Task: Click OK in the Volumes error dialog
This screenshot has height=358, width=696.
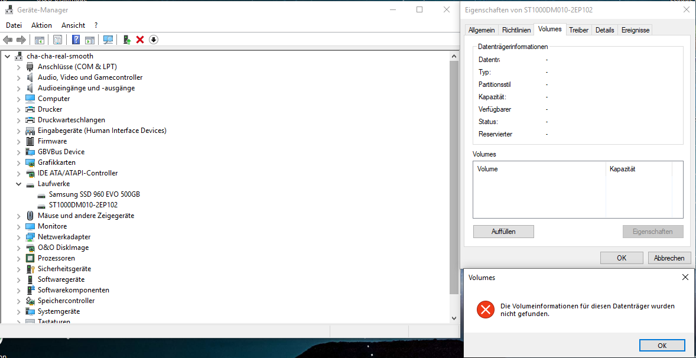Action: [x=662, y=345]
